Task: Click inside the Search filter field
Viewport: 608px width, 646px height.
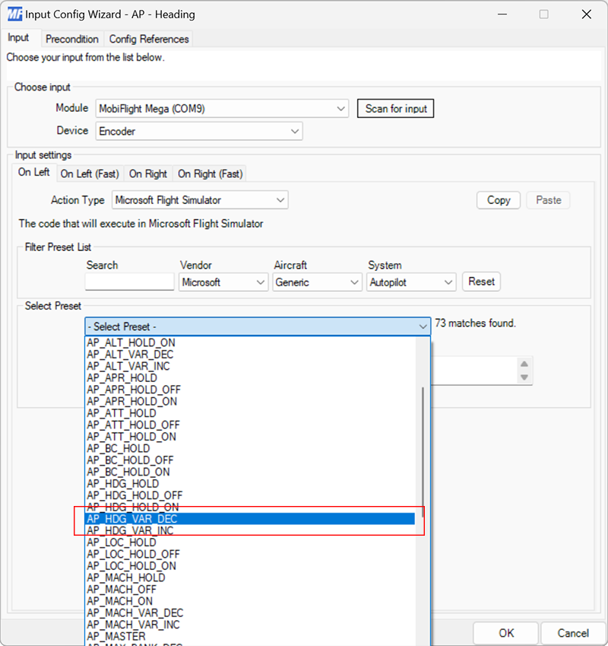Action: pos(128,282)
